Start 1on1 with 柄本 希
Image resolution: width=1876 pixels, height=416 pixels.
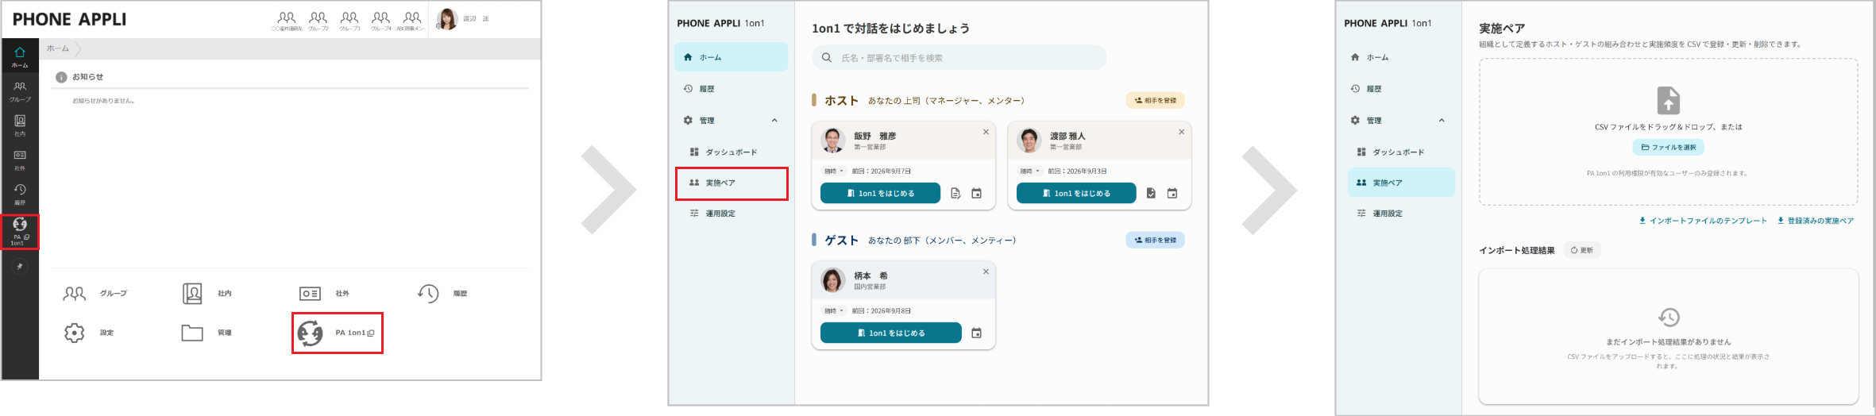click(890, 333)
